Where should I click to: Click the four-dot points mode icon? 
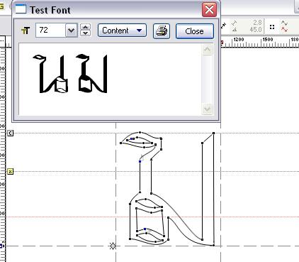pos(272,27)
